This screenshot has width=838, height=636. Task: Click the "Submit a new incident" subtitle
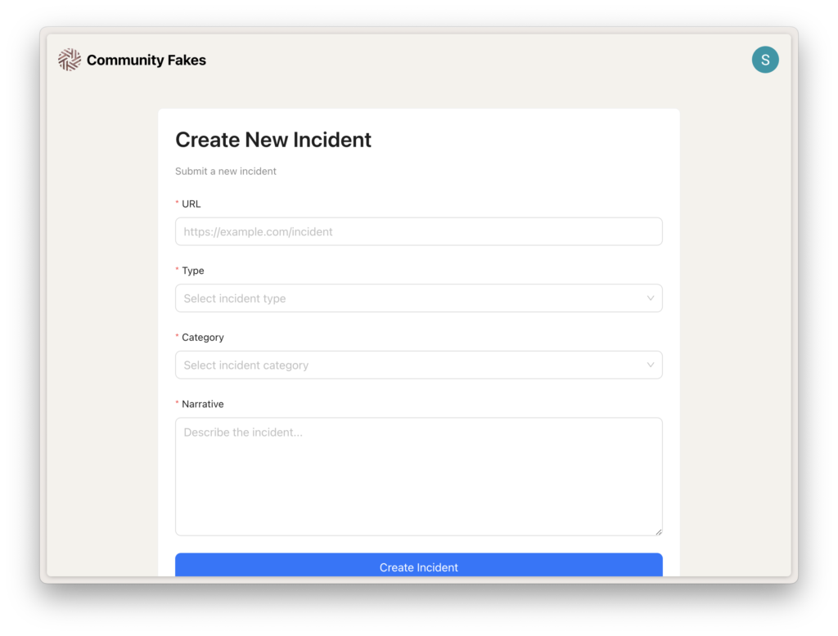tap(226, 172)
